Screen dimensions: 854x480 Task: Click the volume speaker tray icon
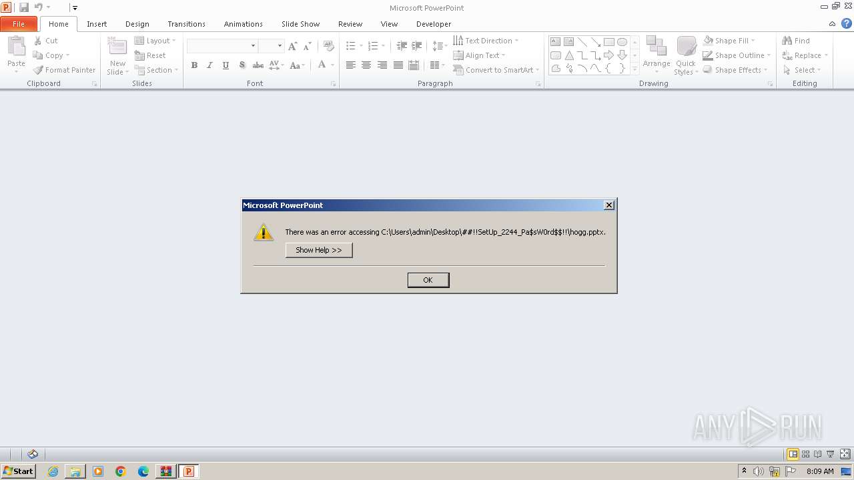(759, 471)
